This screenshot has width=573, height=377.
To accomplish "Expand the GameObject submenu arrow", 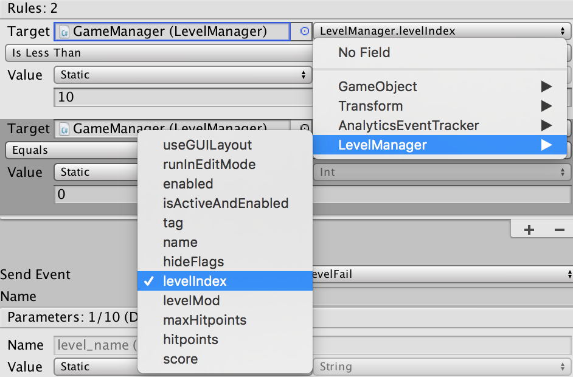I will pyautogui.click(x=546, y=86).
